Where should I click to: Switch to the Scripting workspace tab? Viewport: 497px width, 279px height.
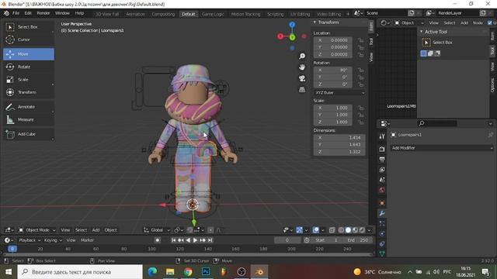coord(275,14)
